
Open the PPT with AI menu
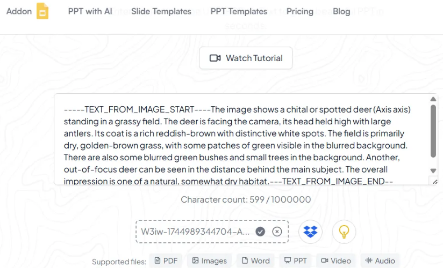pyautogui.click(x=90, y=11)
